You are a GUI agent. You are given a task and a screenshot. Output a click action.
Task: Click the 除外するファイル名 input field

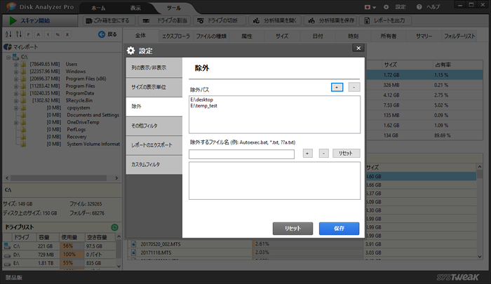coord(241,154)
